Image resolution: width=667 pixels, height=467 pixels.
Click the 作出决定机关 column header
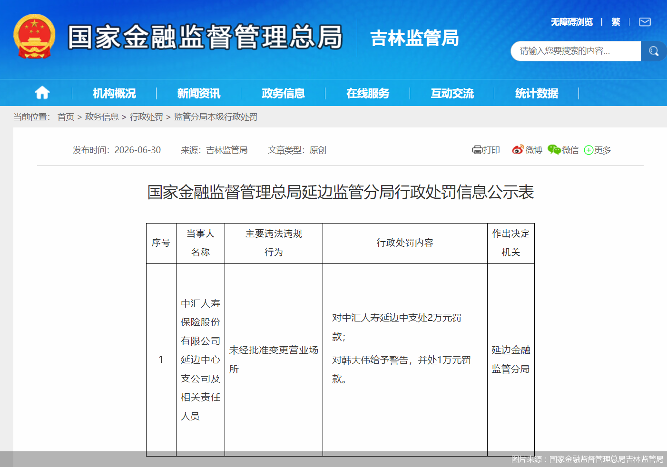pos(510,243)
